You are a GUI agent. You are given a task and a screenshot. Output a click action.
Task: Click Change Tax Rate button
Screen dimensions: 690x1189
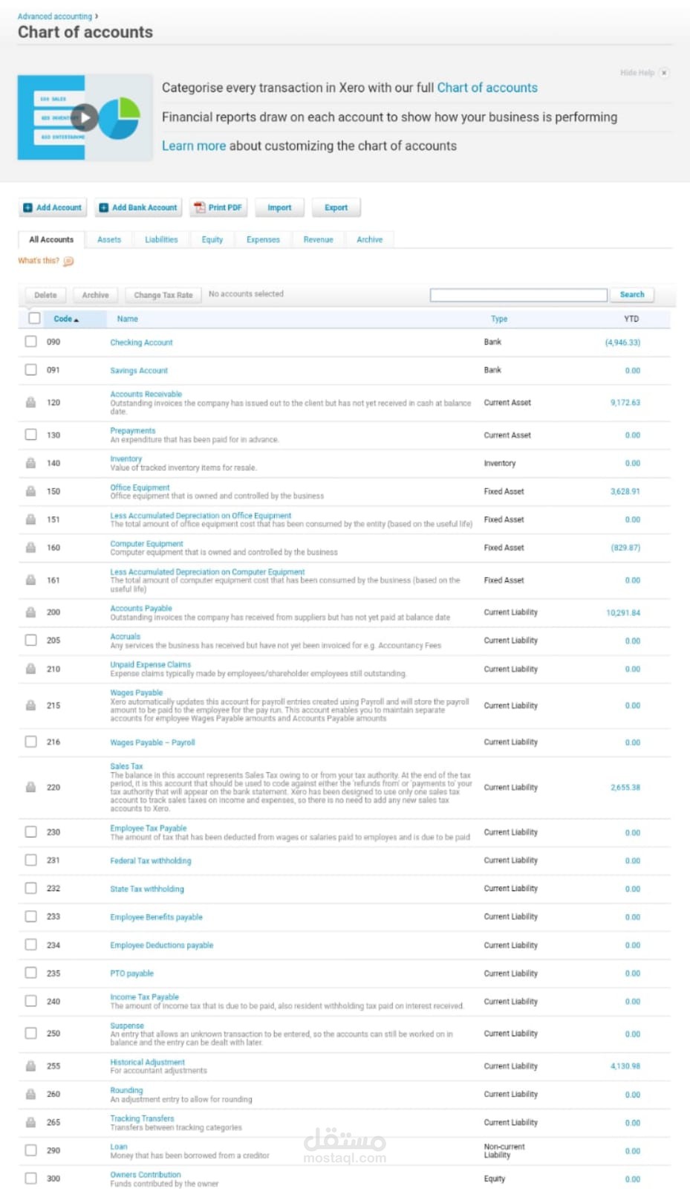tap(163, 295)
